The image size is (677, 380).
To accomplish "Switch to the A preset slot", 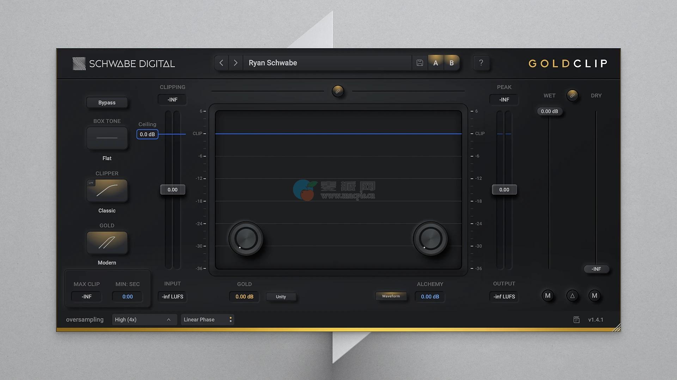I will tap(435, 63).
